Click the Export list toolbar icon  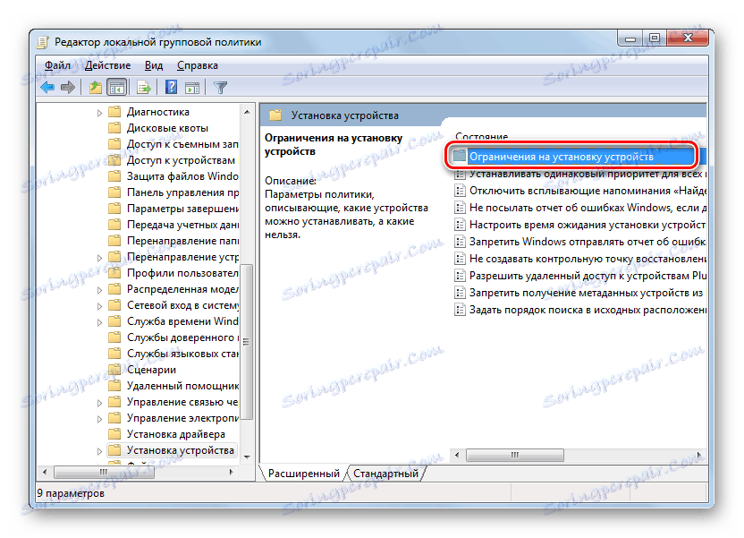(143, 88)
